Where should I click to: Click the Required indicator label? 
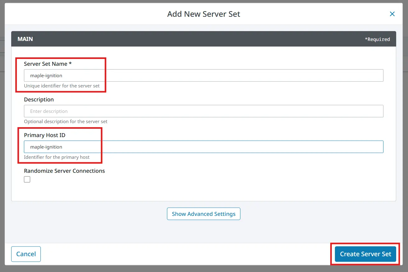click(378, 39)
